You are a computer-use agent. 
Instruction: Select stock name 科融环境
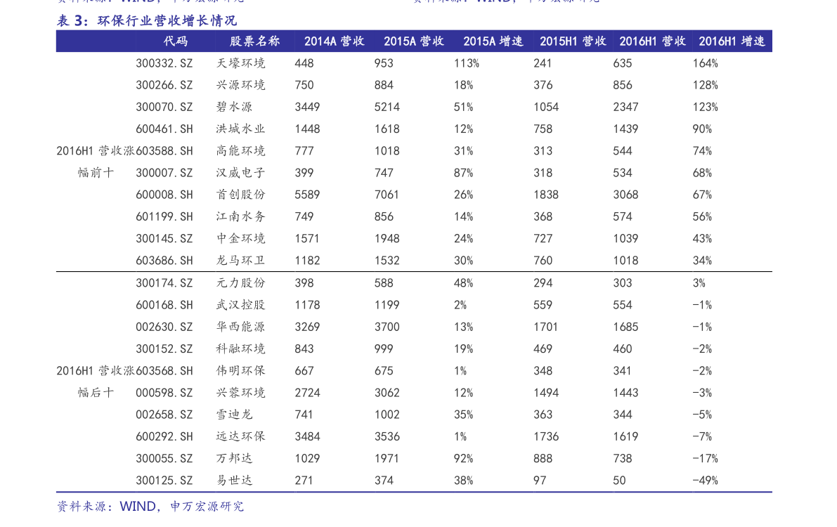pos(241,349)
